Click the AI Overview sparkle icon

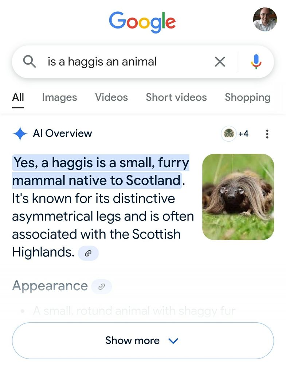tap(20, 133)
